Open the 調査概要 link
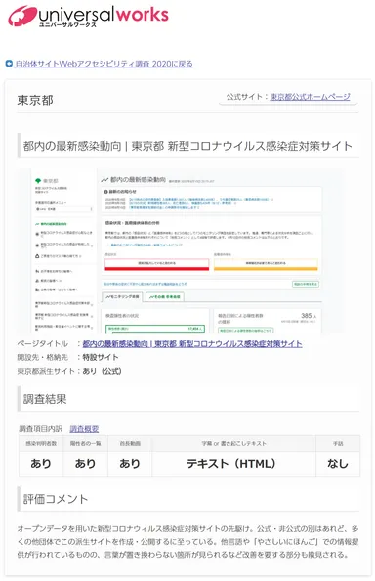The image size is (375, 581). pyautogui.click(x=84, y=429)
